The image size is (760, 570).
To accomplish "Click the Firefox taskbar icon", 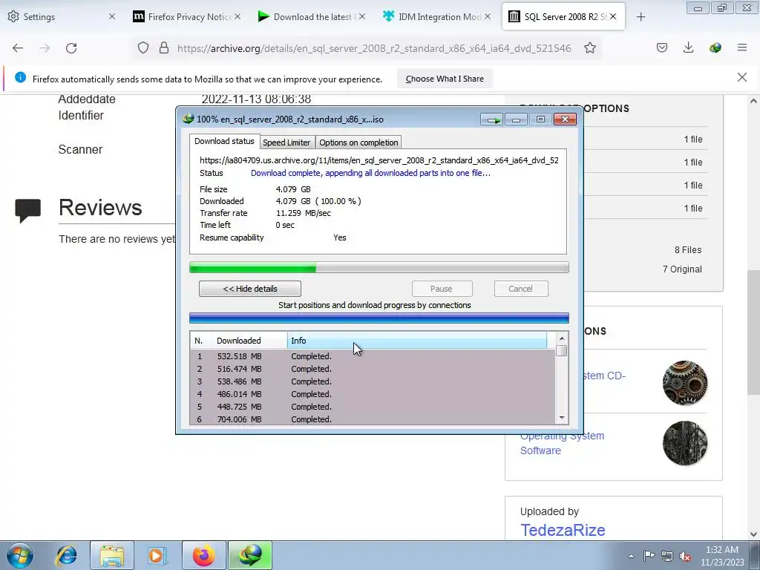I will point(203,555).
